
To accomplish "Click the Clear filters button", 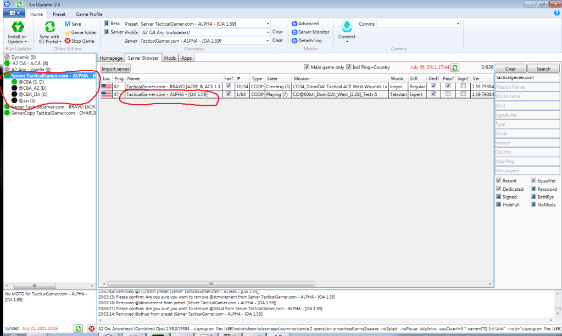I will 510,69.
